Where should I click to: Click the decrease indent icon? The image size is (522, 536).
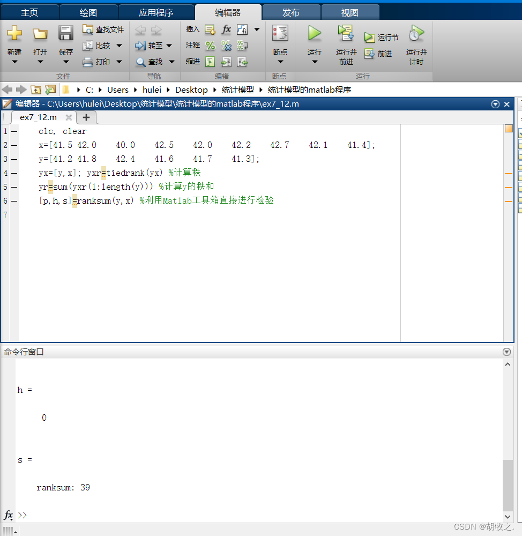pyautogui.click(x=242, y=62)
